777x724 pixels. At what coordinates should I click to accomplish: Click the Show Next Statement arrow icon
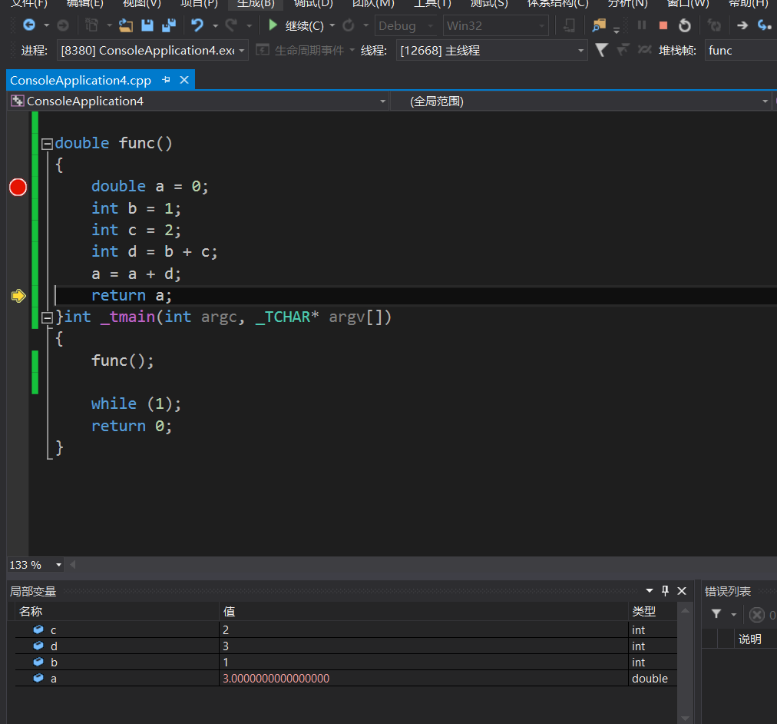pos(742,25)
